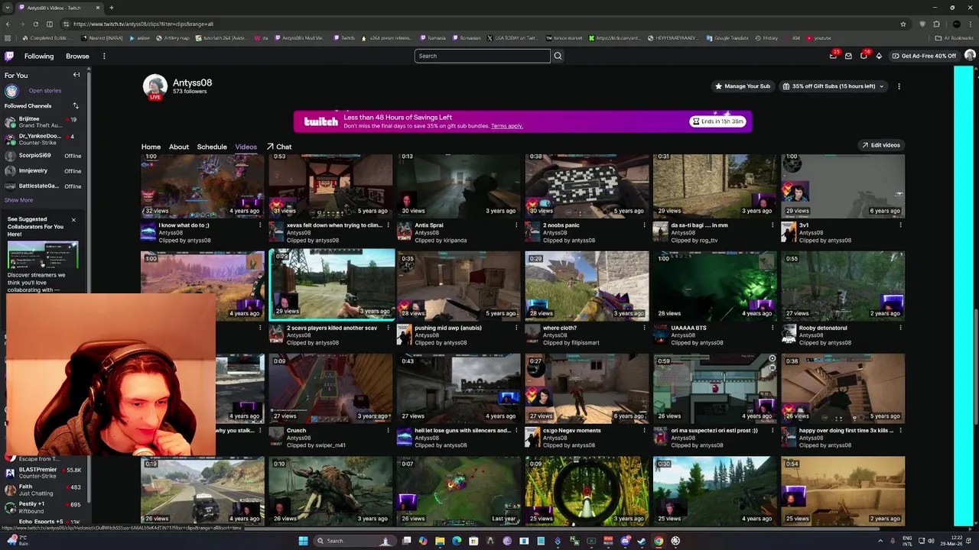Click Open stories in sidebar
The width and height of the screenshot is (979, 550).
click(x=44, y=91)
